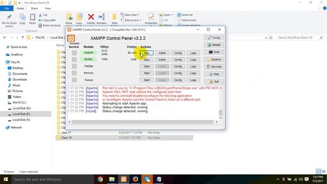This screenshot has height=184, width=327.
Task: View MySQL Logs
Action: point(193,60)
